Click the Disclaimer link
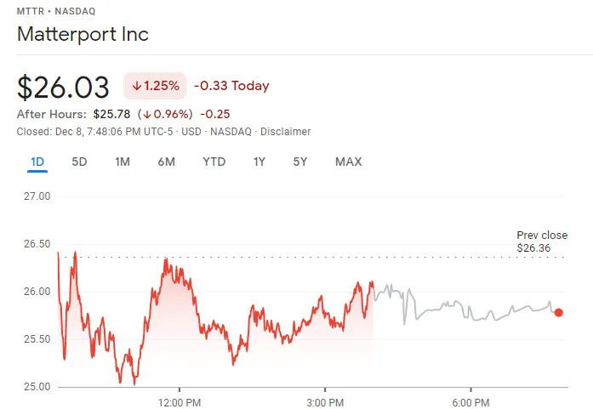The width and height of the screenshot is (593, 409). tap(285, 132)
